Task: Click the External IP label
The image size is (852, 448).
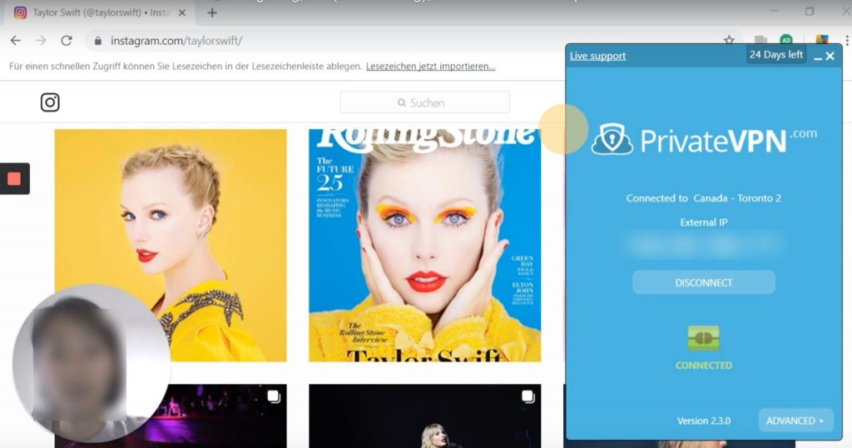Action: (704, 222)
